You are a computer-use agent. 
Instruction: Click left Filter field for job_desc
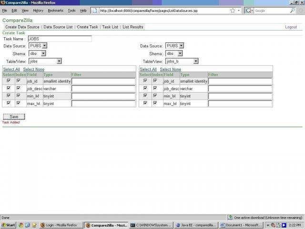coord(103,89)
